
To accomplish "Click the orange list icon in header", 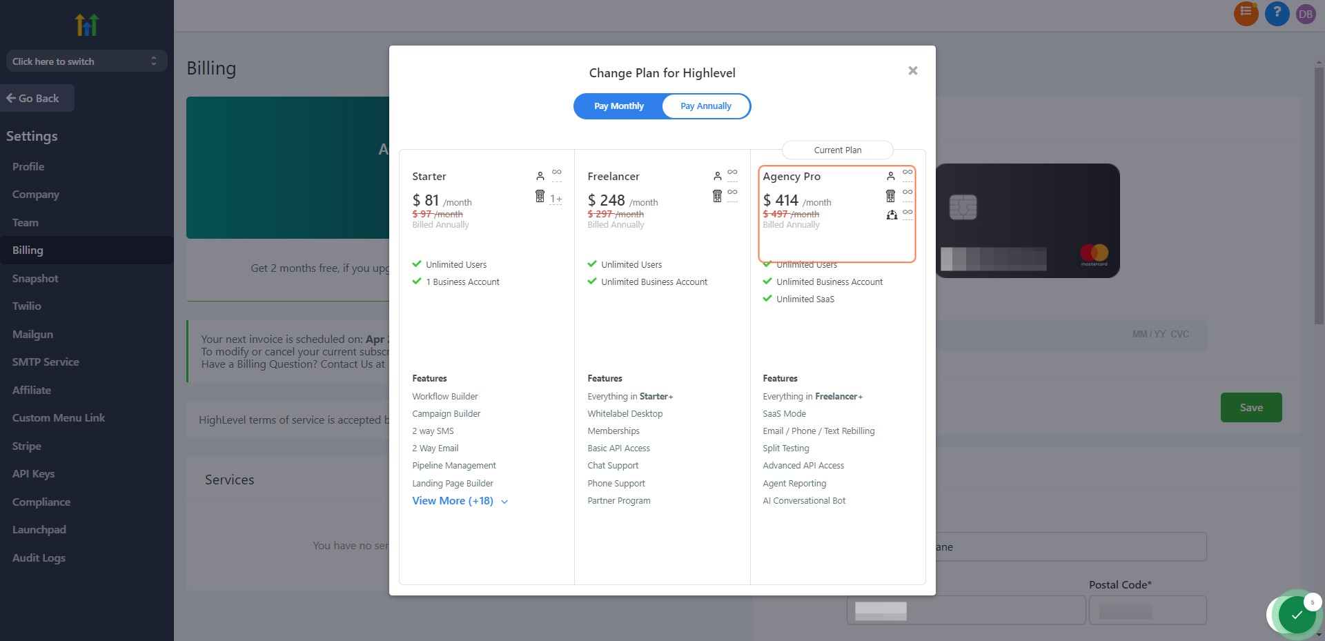I will pyautogui.click(x=1246, y=12).
